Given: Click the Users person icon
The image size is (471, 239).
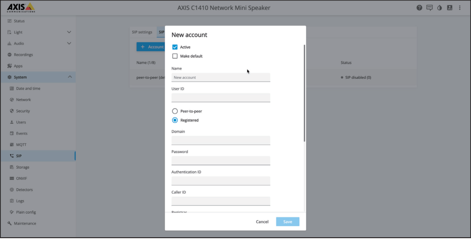Looking at the screenshot, I should pyautogui.click(x=12, y=122).
